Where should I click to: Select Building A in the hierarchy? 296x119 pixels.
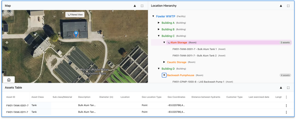click(x=168, y=23)
